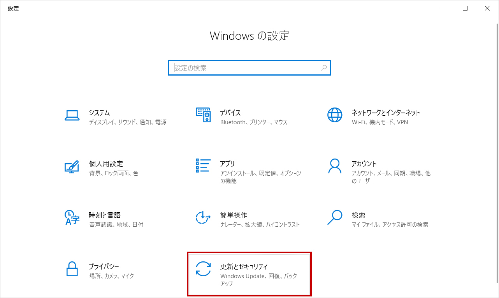499x298 pixels.
Task: Click 'アンインストール、既定値、オプション' description
Action: (261, 173)
